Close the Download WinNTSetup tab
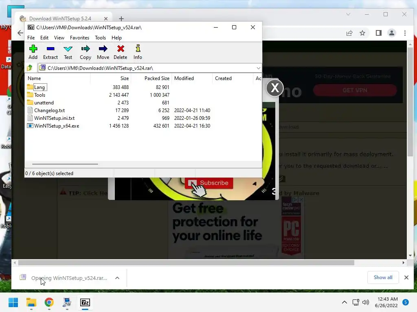 tap(106, 19)
